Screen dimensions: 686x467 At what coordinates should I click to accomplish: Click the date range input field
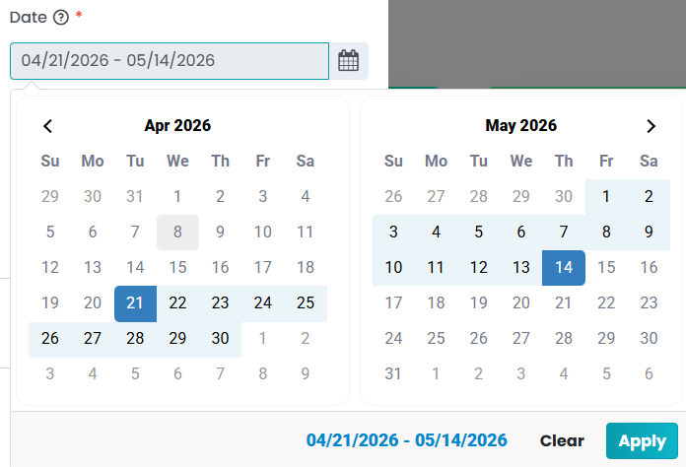pos(170,61)
